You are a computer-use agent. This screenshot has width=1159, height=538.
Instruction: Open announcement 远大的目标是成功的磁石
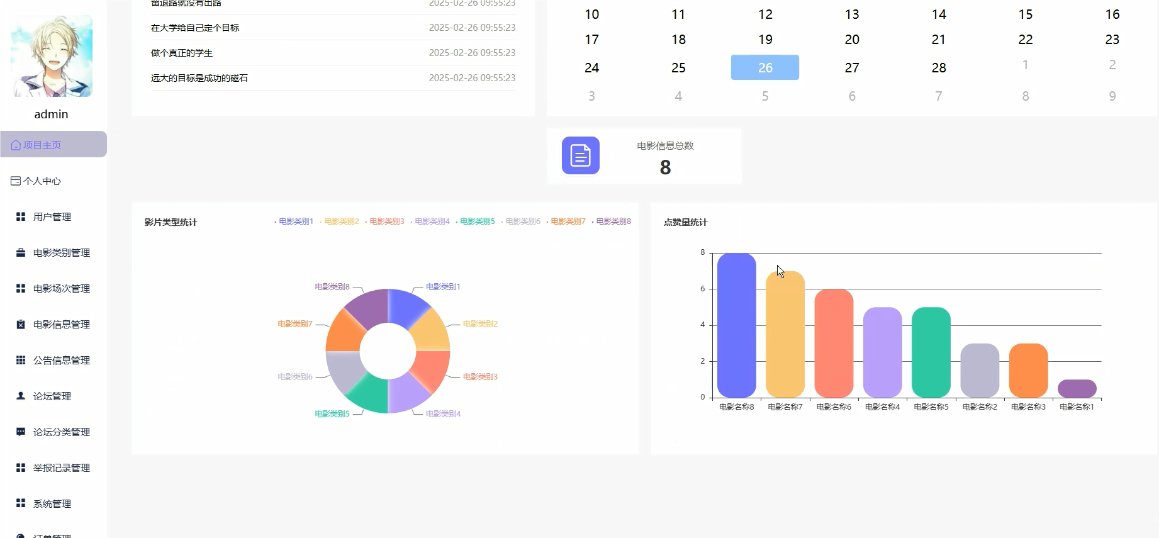pyautogui.click(x=199, y=78)
